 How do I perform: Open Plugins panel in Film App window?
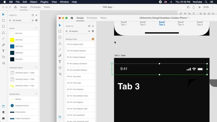pyautogui.click(x=3, y=118)
